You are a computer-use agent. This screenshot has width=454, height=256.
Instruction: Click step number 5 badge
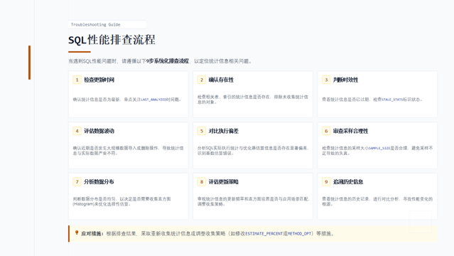[202, 131]
